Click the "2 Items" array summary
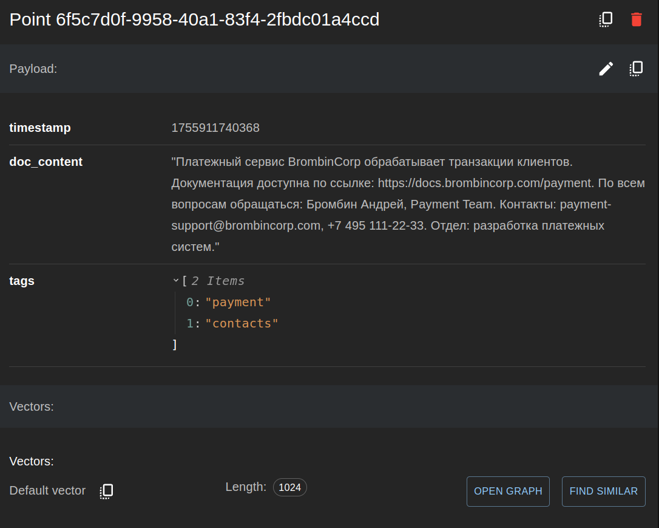Image resolution: width=659 pixels, height=528 pixels. coord(218,281)
